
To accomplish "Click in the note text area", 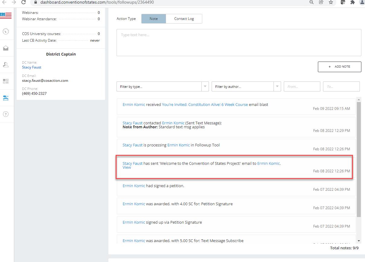I will click(239, 43).
